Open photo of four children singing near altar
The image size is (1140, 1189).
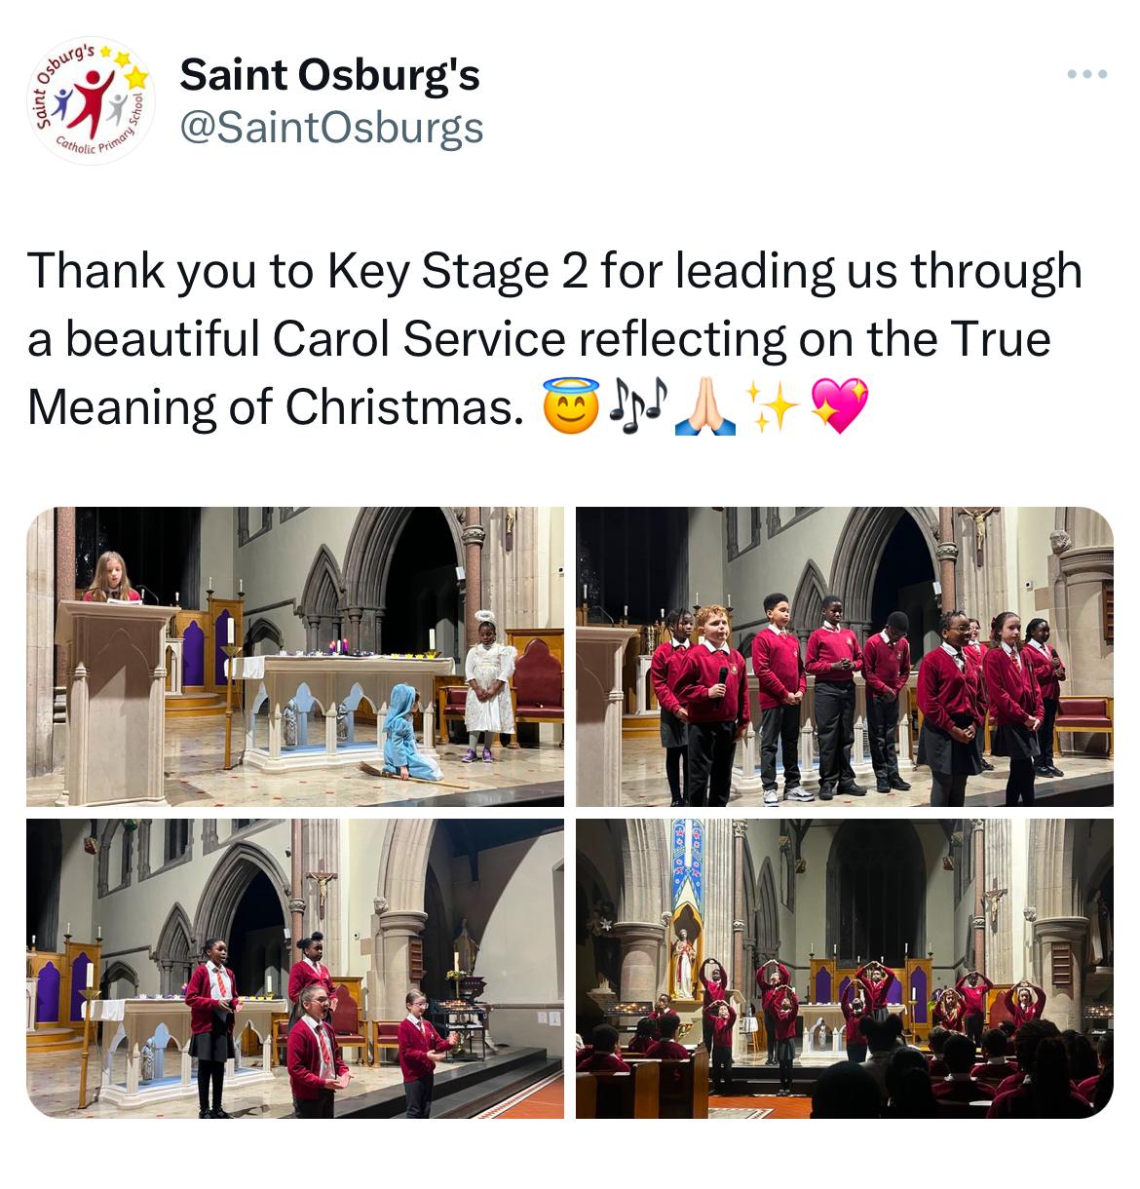click(x=295, y=968)
